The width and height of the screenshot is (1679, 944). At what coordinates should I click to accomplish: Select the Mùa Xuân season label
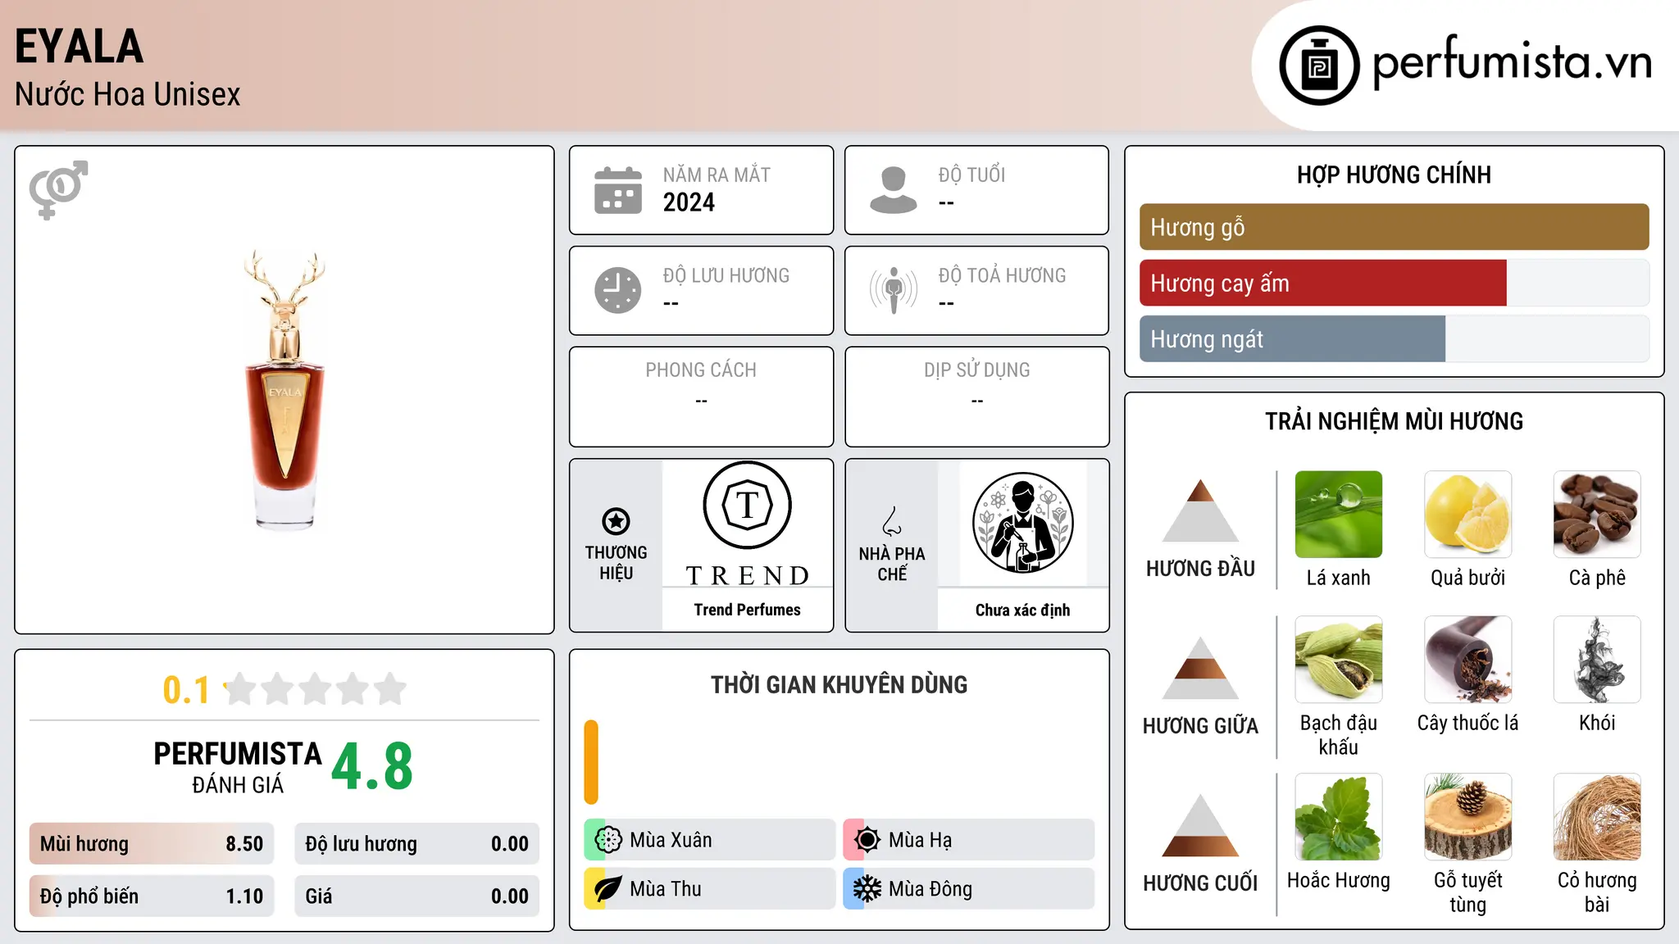(x=671, y=840)
